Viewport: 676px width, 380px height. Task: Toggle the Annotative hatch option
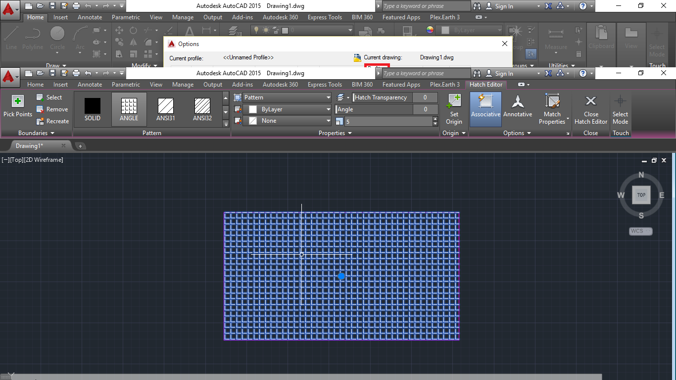pos(518,109)
